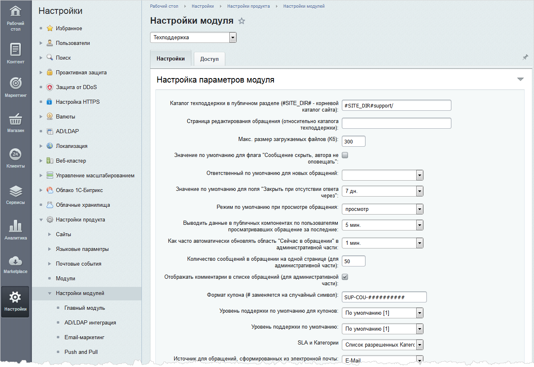
Task: Click the support catalog path field
Action: pyautogui.click(x=397, y=105)
